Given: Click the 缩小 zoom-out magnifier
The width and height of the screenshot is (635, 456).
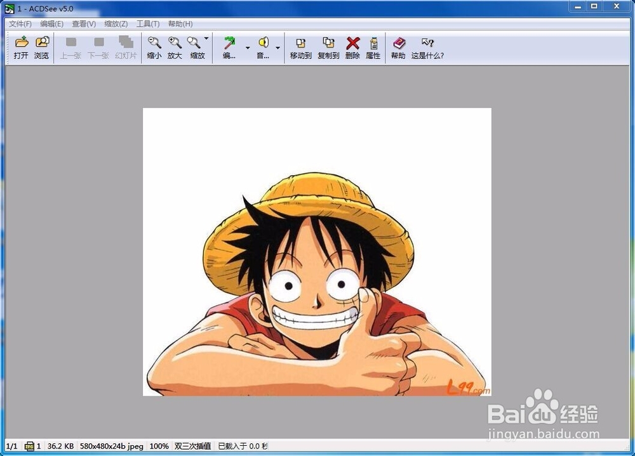Looking at the screenshot, I should [154, 42].
